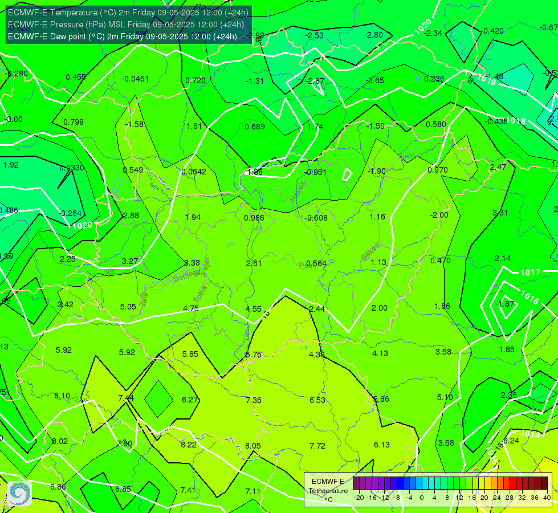Click the 1014 isobar label
The width and height of the screenshot is (558, 513).
click(530, 434)
